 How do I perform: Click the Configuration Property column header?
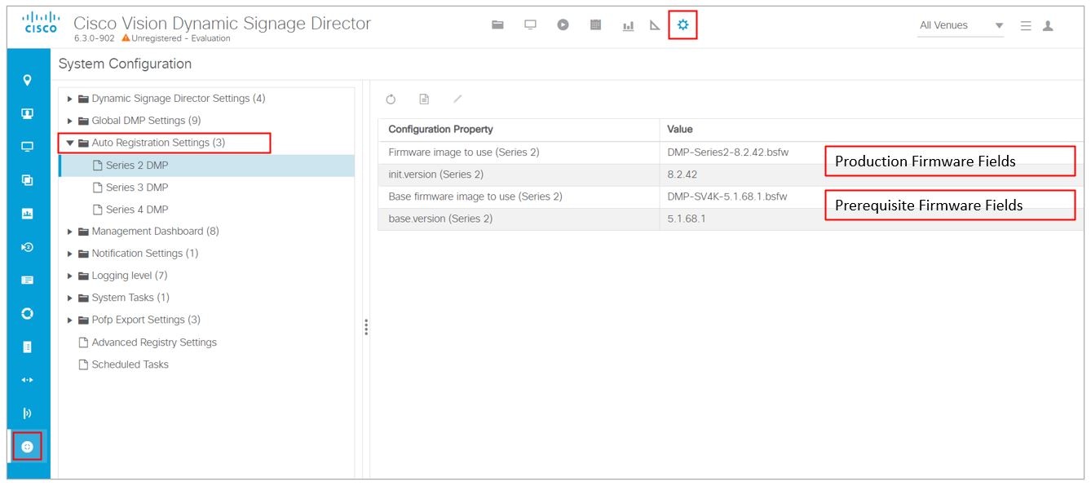pos(519,129)
